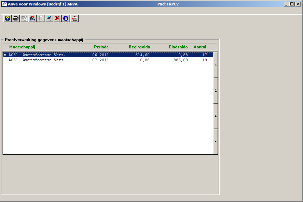Click the Aantal column header
The height and width of the screenshot is (202, 303).
pyautogui.click(x=199, y=47)
